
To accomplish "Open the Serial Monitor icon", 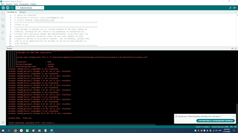I will click(235, 8).
